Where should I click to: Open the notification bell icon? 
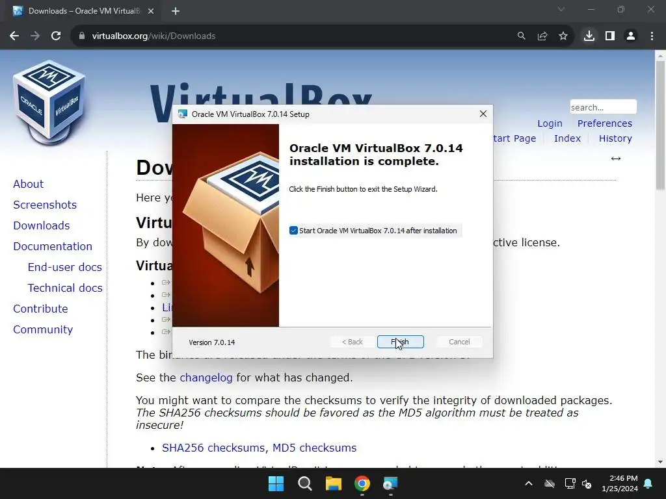coord(648,483)
